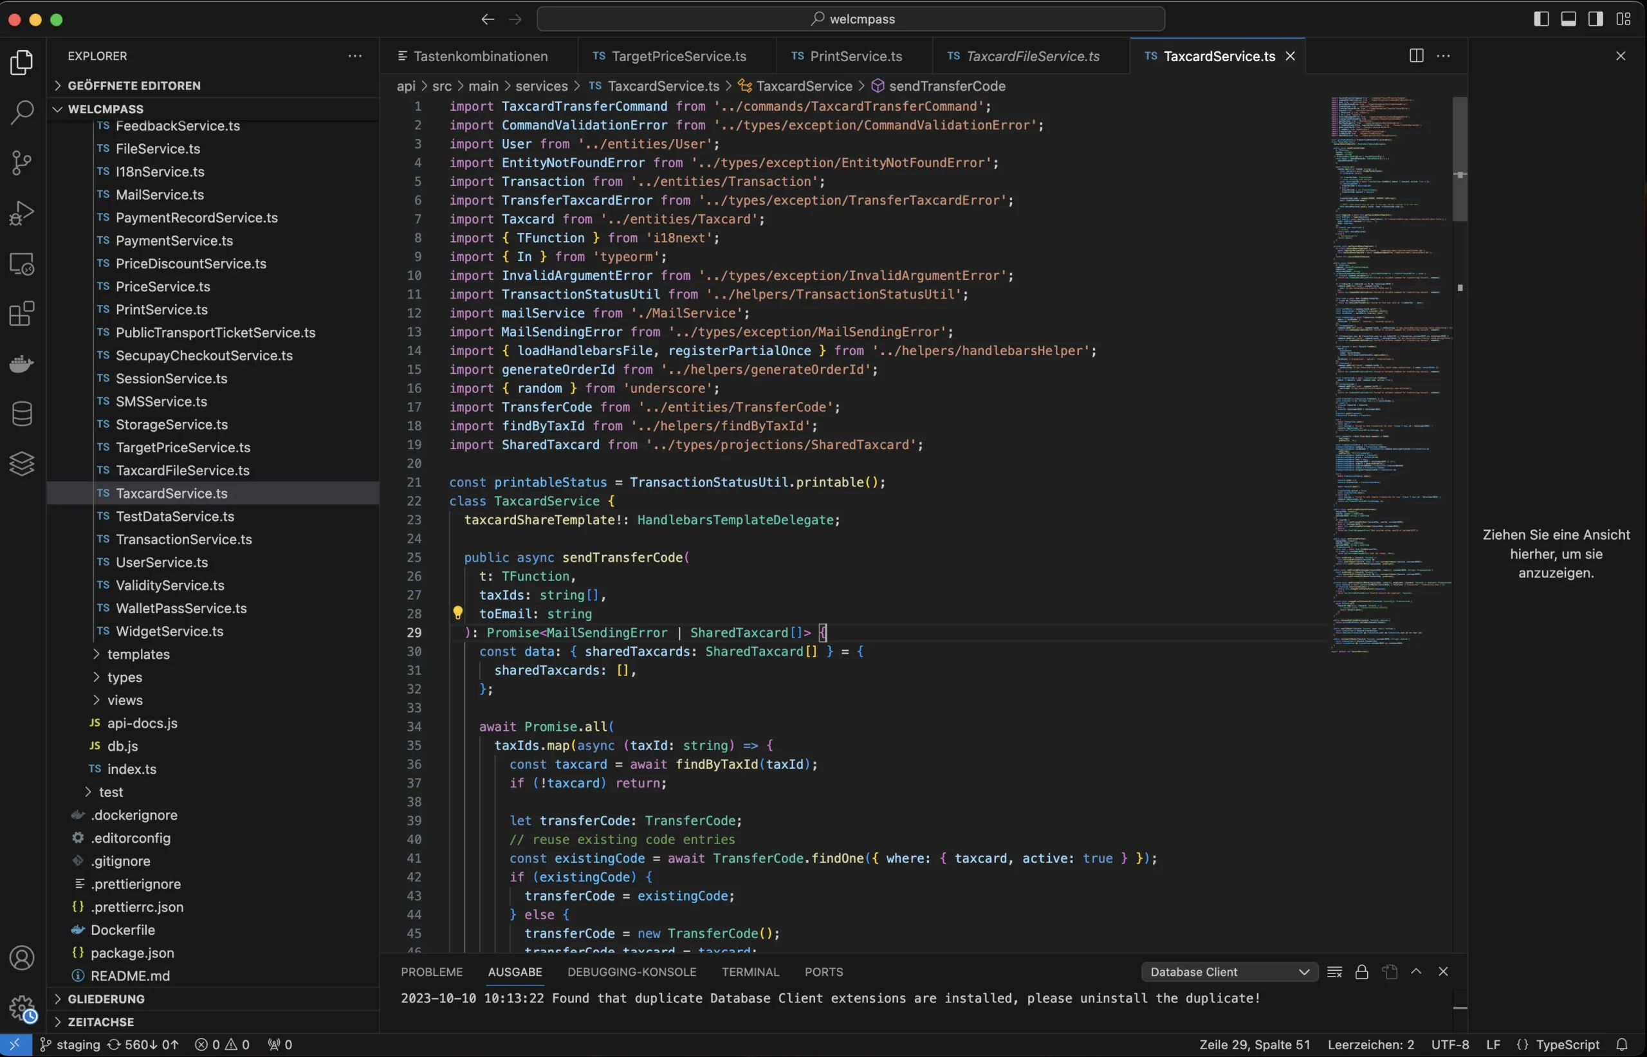Open the Extensions view
Screen dimensions: 1647x1057
(x=22, y=314)
